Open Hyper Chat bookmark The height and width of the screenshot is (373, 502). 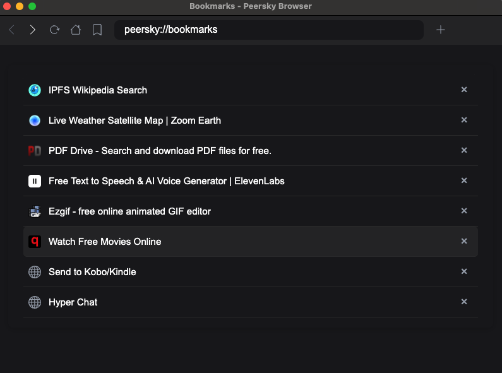[73, 302]
